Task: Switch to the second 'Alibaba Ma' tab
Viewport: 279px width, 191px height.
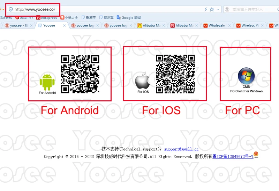Action: point(184,25)
